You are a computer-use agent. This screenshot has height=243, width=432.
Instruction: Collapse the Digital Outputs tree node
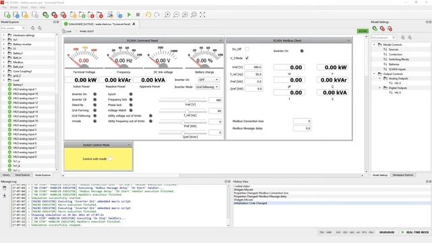[379, 88]
